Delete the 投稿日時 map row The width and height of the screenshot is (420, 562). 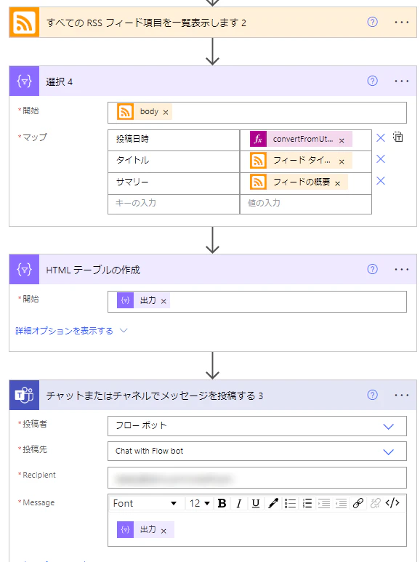tap(381, 138)
